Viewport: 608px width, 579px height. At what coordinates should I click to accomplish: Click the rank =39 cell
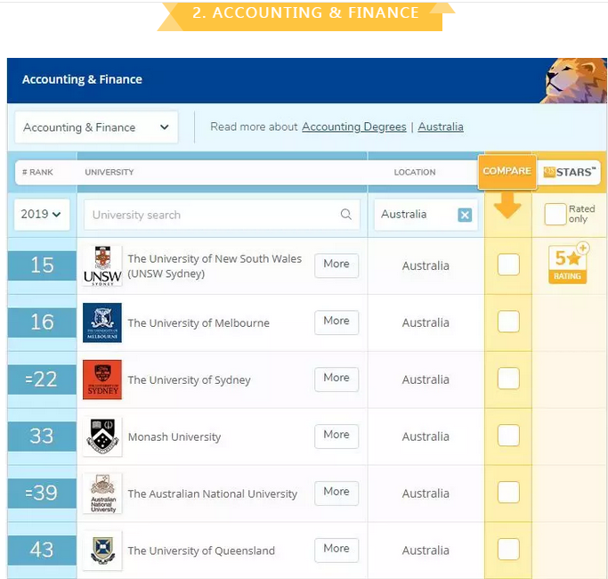click(x=42, y=493)
